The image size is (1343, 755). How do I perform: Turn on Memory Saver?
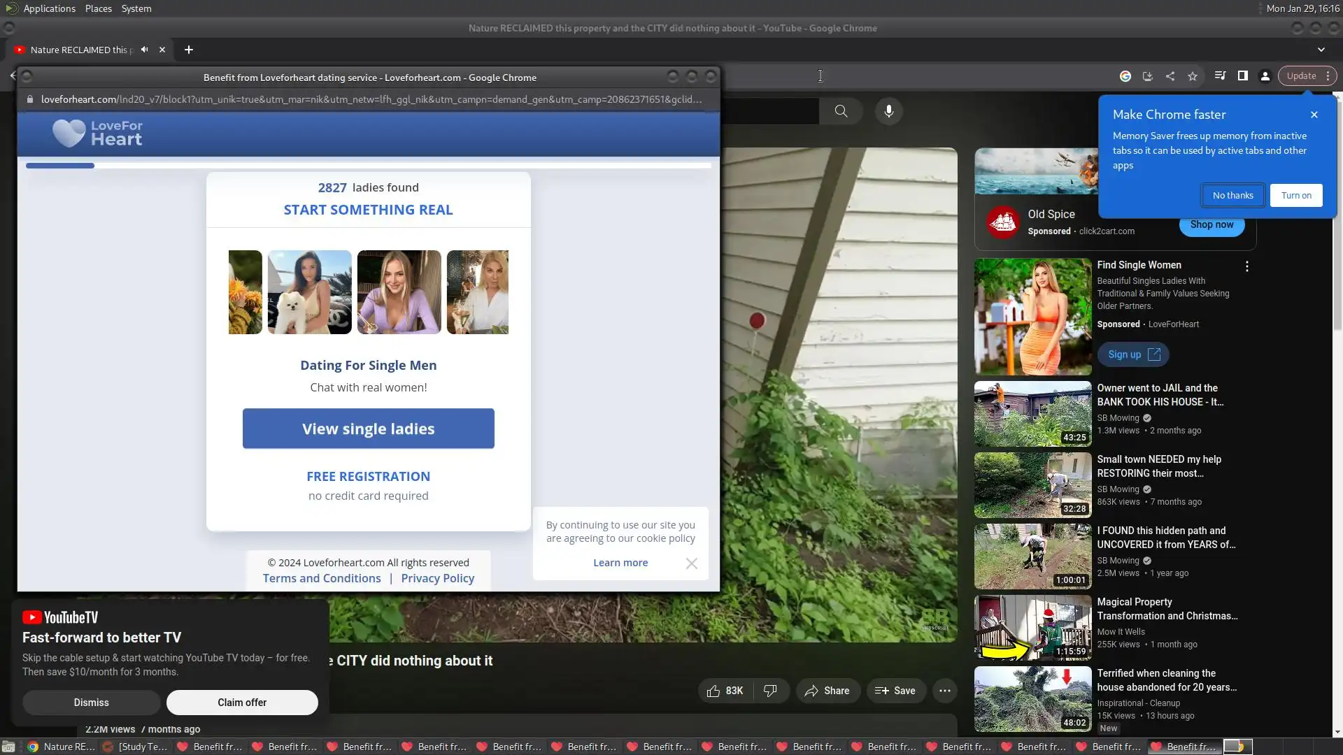click(1296, 195)
